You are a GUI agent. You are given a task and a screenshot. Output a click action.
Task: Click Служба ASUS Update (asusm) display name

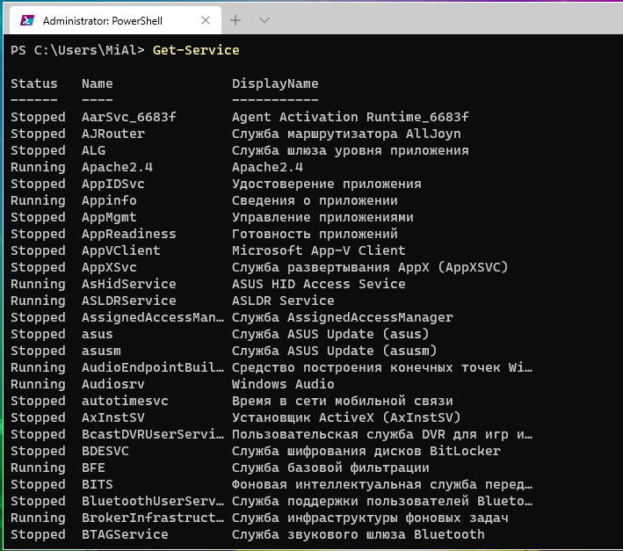[x=334, y=351]
